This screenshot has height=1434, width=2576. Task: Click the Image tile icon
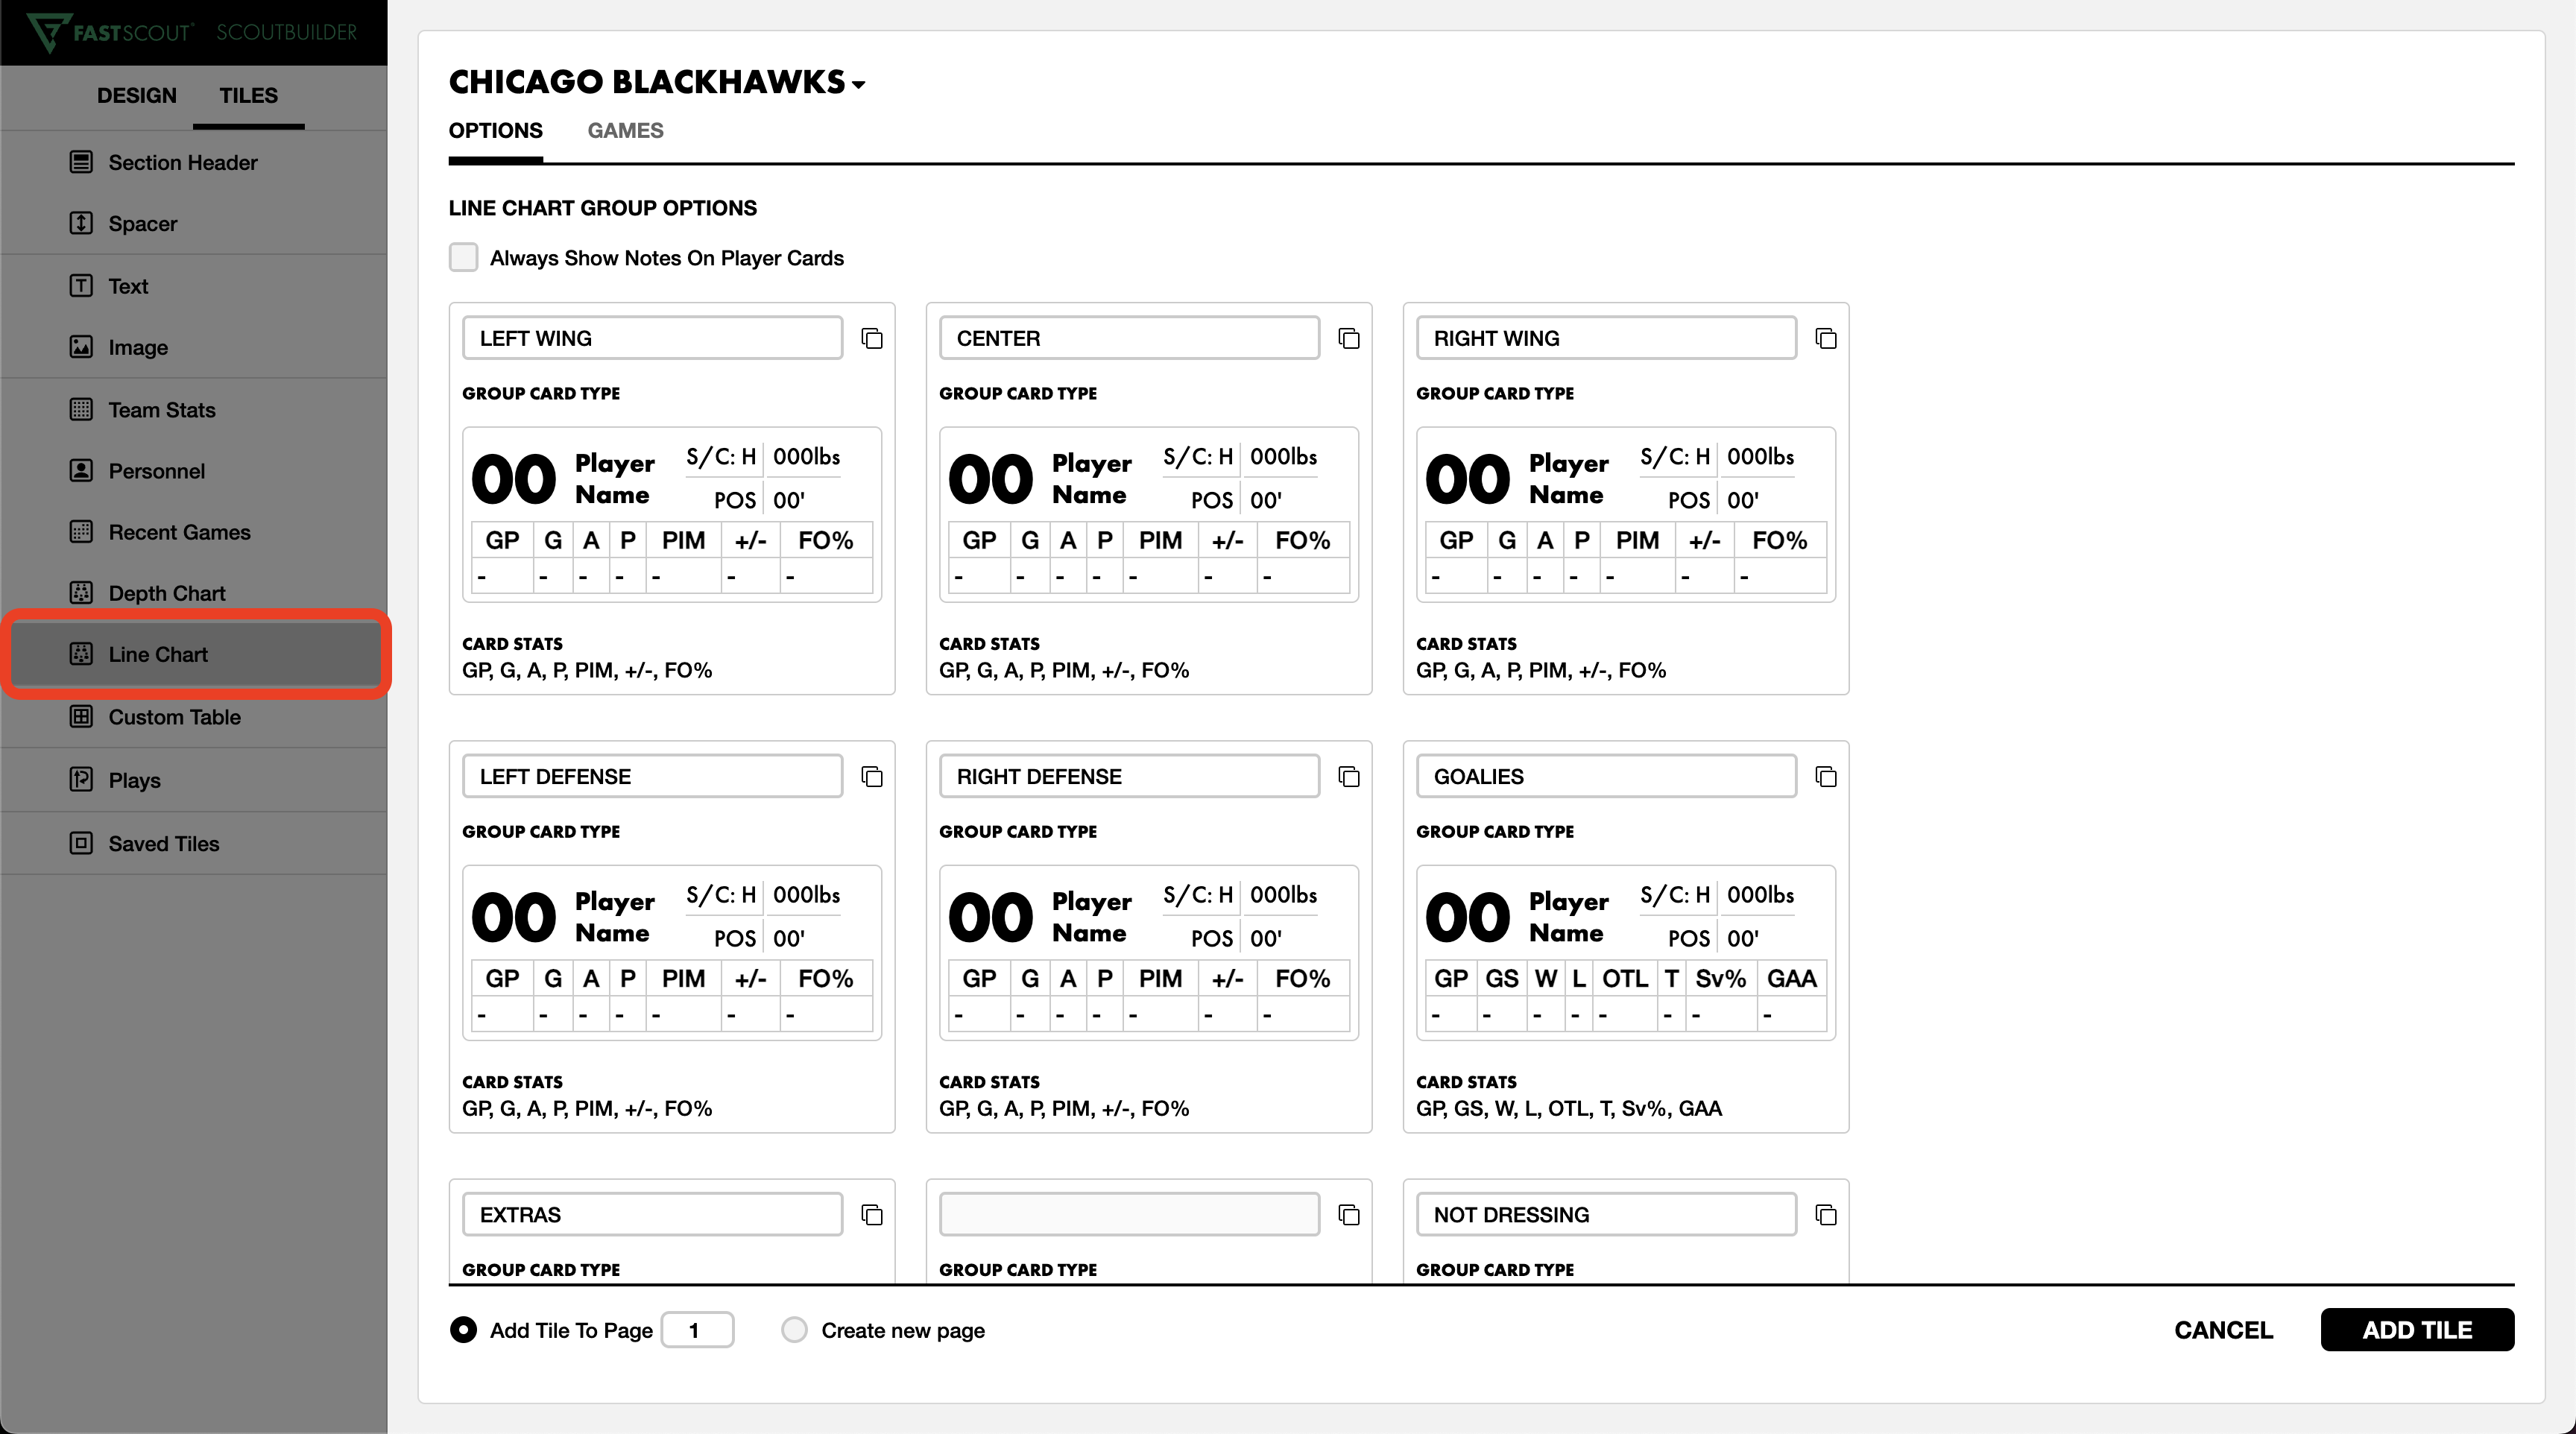pyautogui.click(x=81, y=347)
